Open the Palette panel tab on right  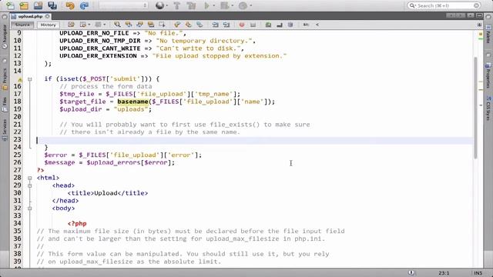click(488, 35)
